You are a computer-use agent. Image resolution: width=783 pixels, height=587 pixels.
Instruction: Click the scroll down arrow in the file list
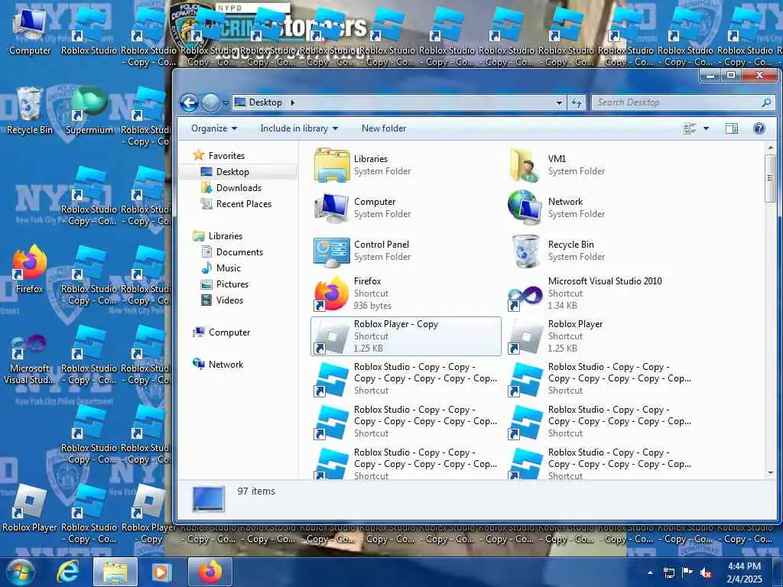[x=770, y=472]
